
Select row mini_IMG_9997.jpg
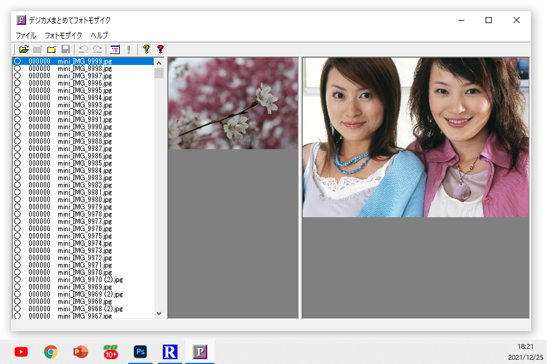point(83,76)
